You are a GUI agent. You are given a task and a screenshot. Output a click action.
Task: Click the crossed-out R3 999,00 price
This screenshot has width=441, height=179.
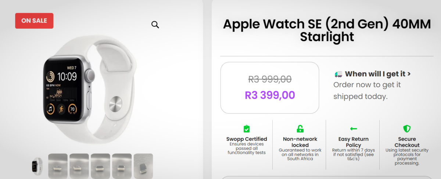tap(270, 79)
